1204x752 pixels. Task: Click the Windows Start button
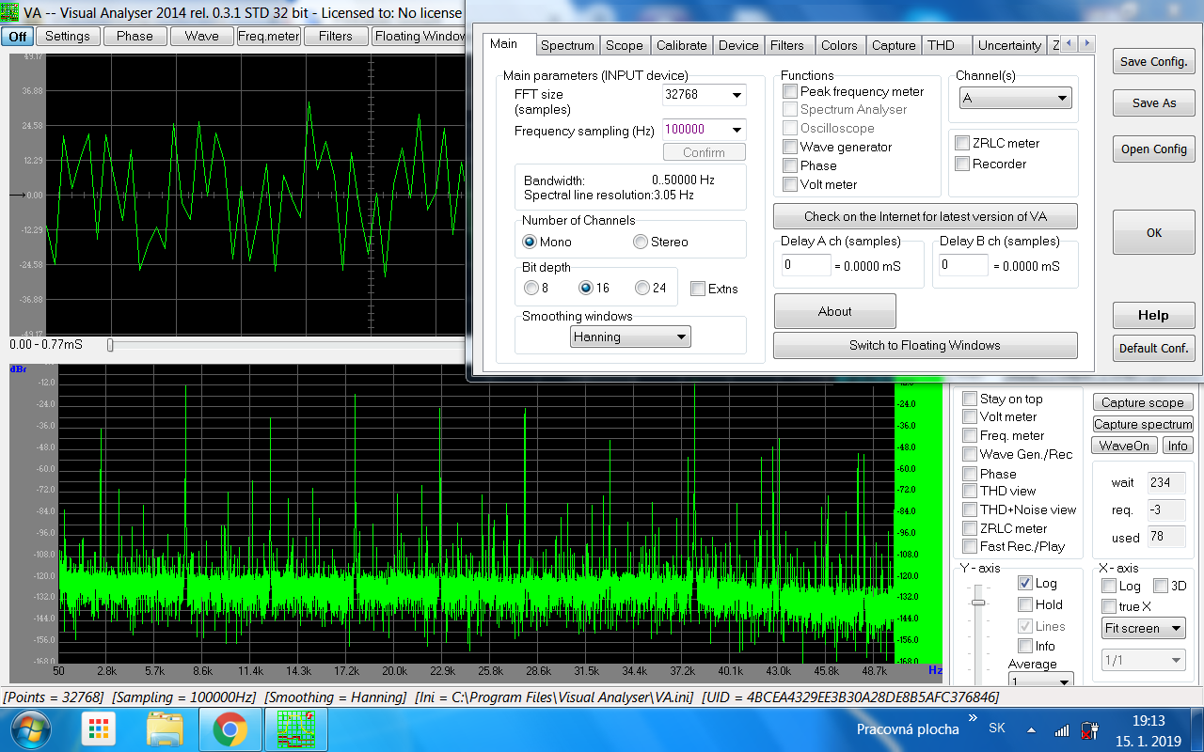pos(32,728)
